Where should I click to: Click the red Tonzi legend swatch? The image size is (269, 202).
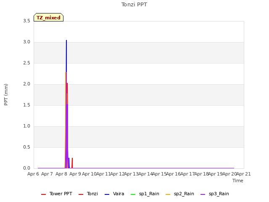click(x=81, y=194)
